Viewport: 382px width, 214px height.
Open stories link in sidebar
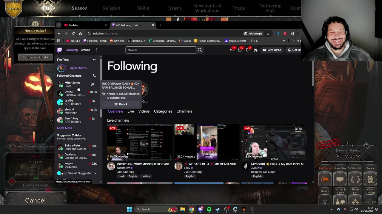pos(78,68)
